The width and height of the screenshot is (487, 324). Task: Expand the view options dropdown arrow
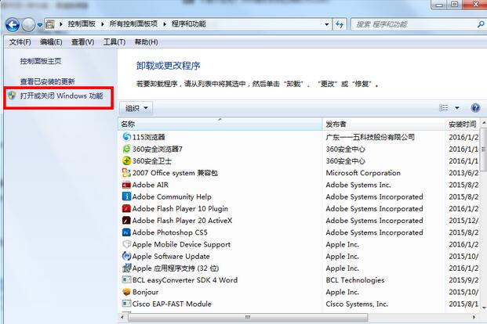[457, 108]
